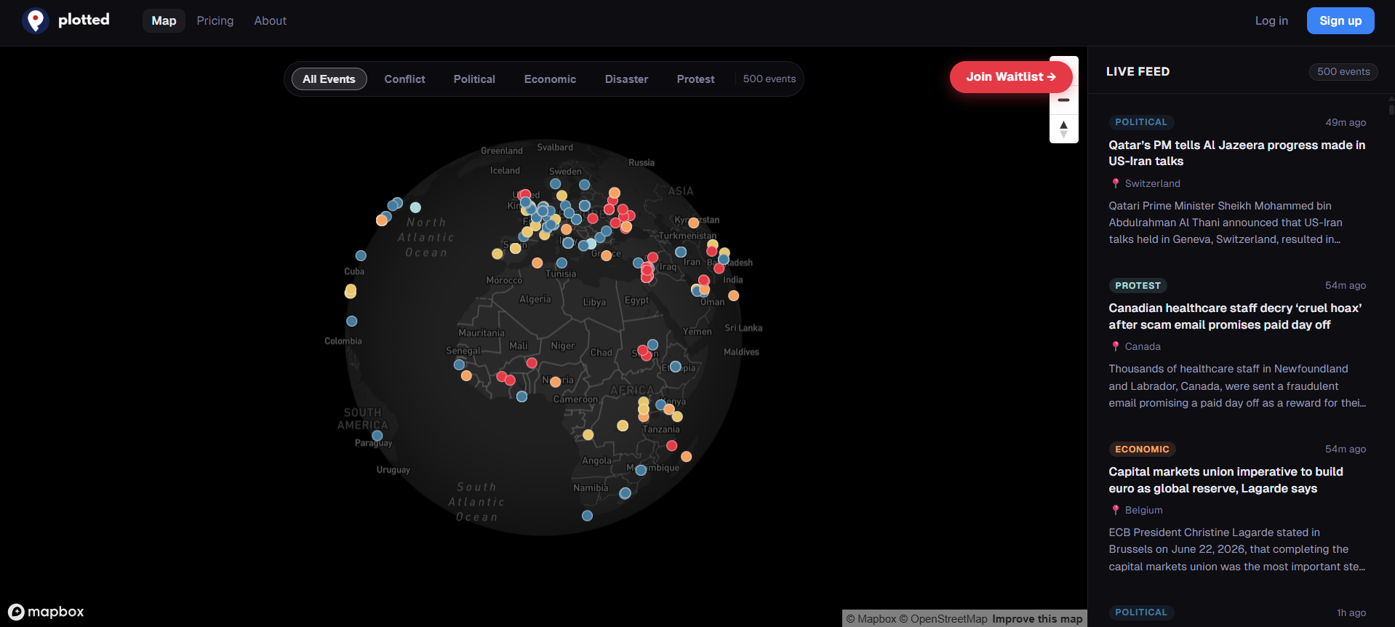The height and width of the screenshot is (627, 1395).
Task: Click the orange marker on Nigeria label
Action: coord(556,382)
